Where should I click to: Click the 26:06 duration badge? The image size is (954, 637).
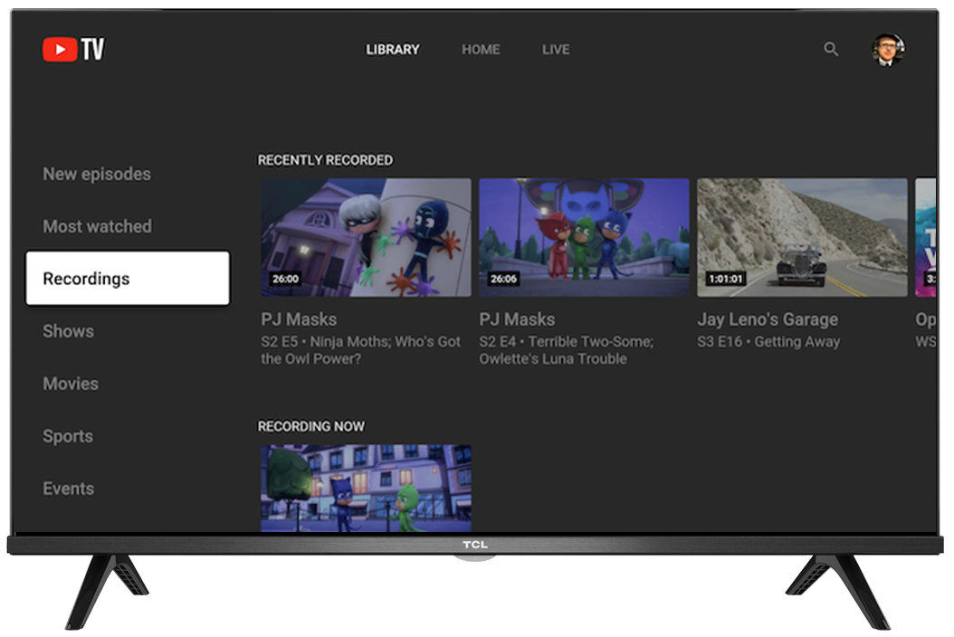(504, 279)
